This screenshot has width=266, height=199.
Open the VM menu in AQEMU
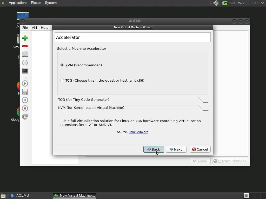coord(34,27)
